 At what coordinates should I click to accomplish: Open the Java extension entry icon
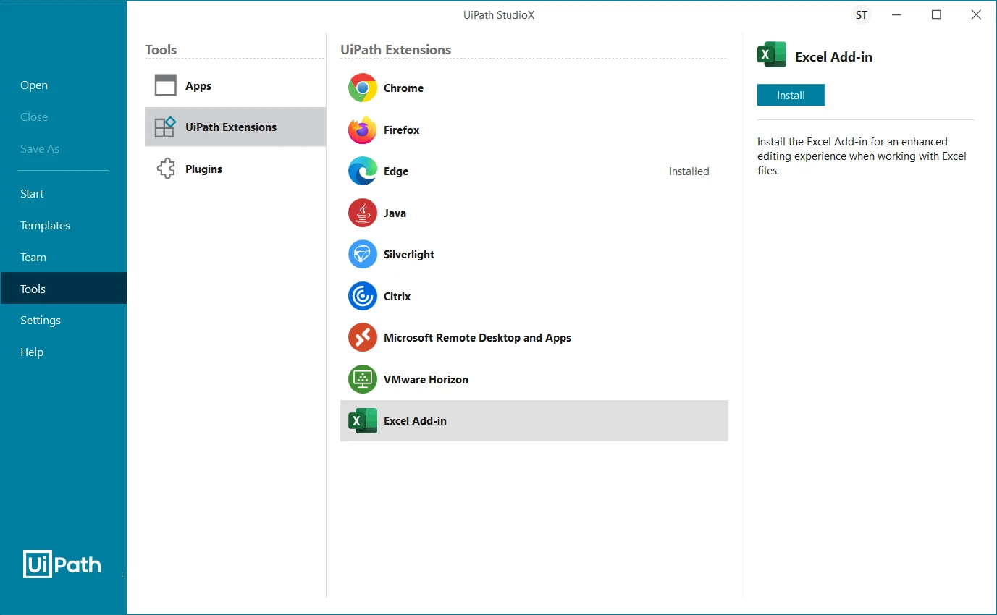tap(362, 213)
